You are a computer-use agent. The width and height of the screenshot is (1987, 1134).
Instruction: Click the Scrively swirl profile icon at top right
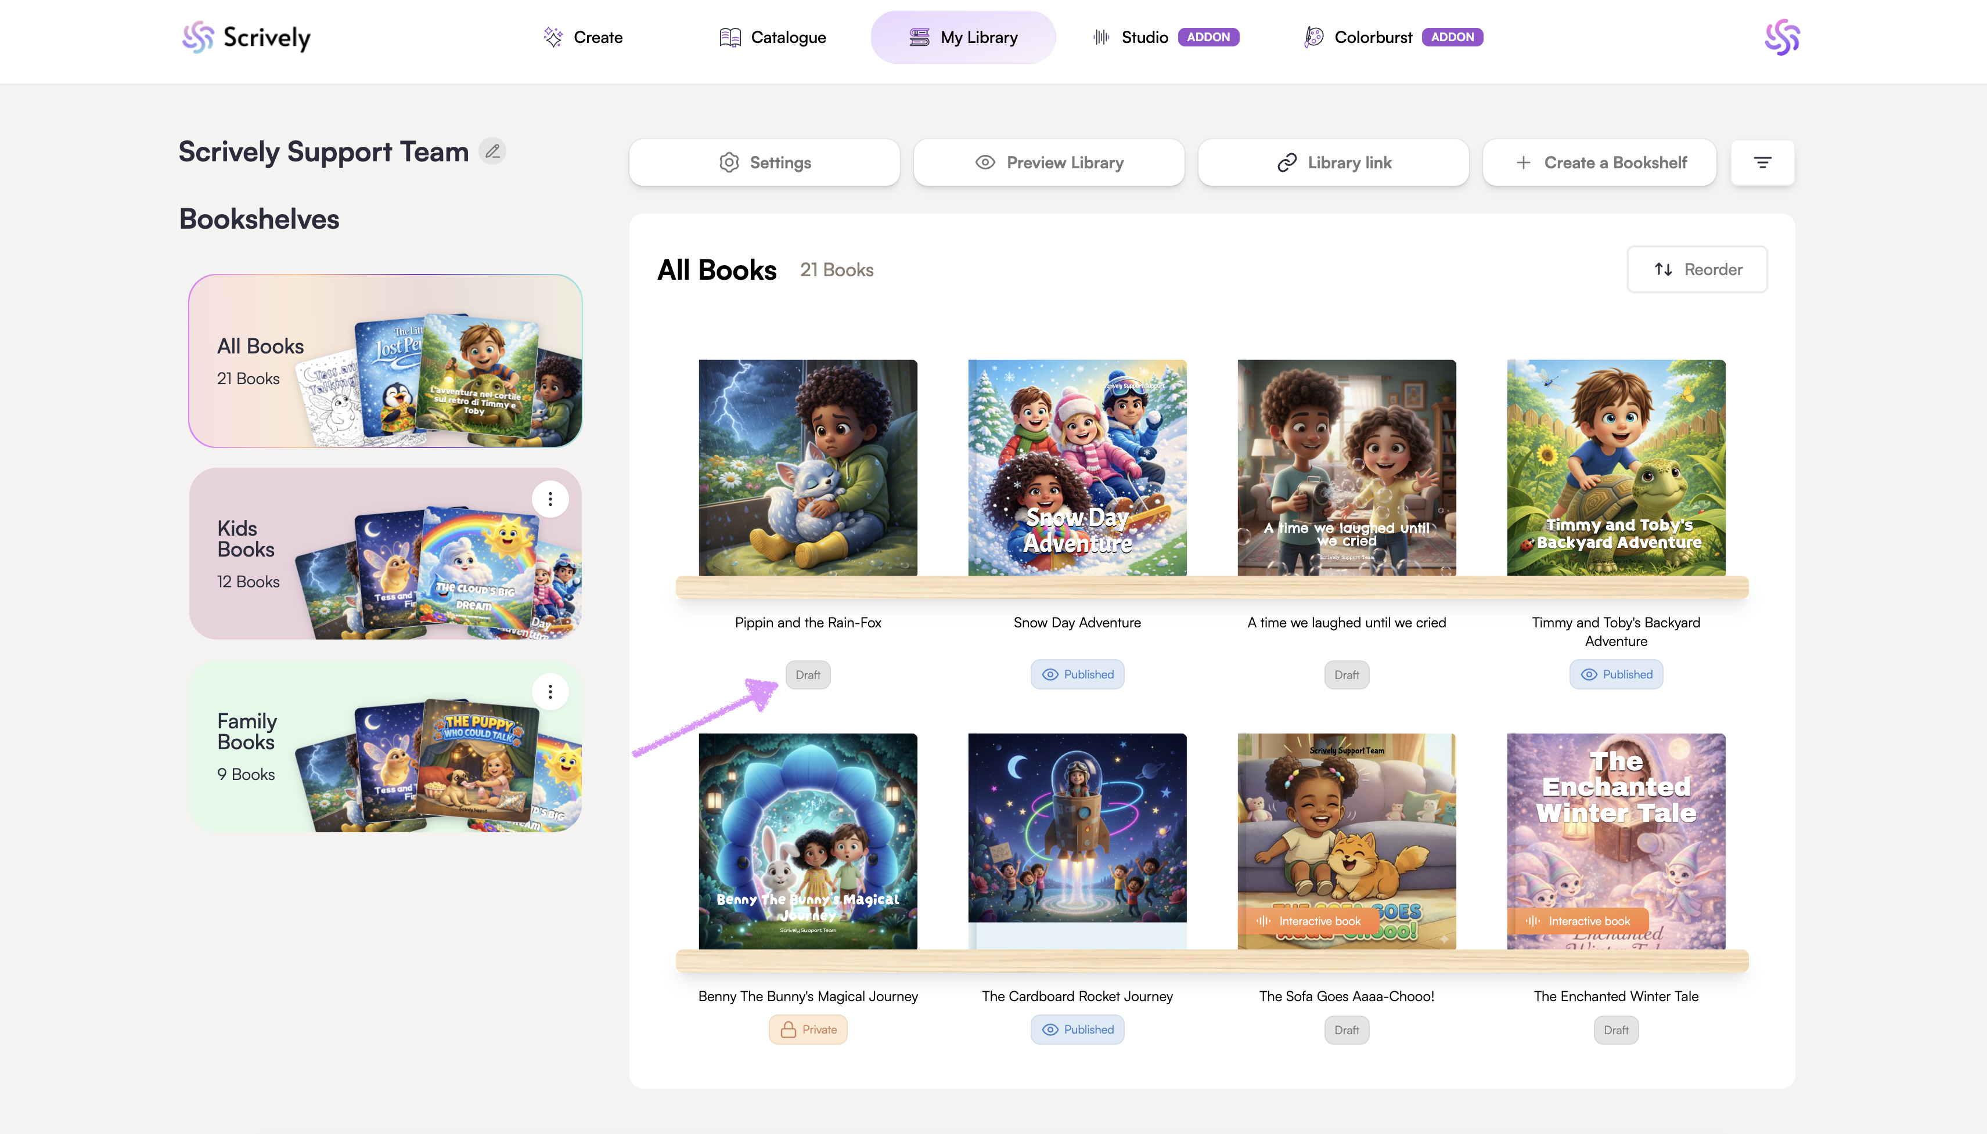(1781, 37)
